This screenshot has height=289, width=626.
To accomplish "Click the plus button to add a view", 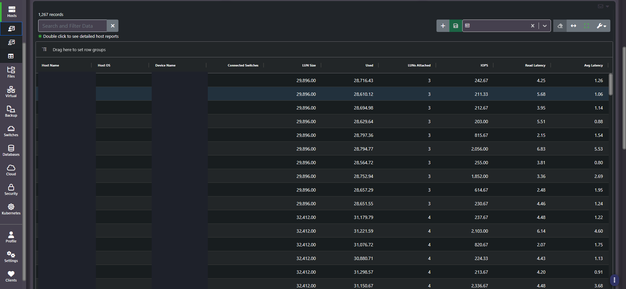I will point(443,26).
